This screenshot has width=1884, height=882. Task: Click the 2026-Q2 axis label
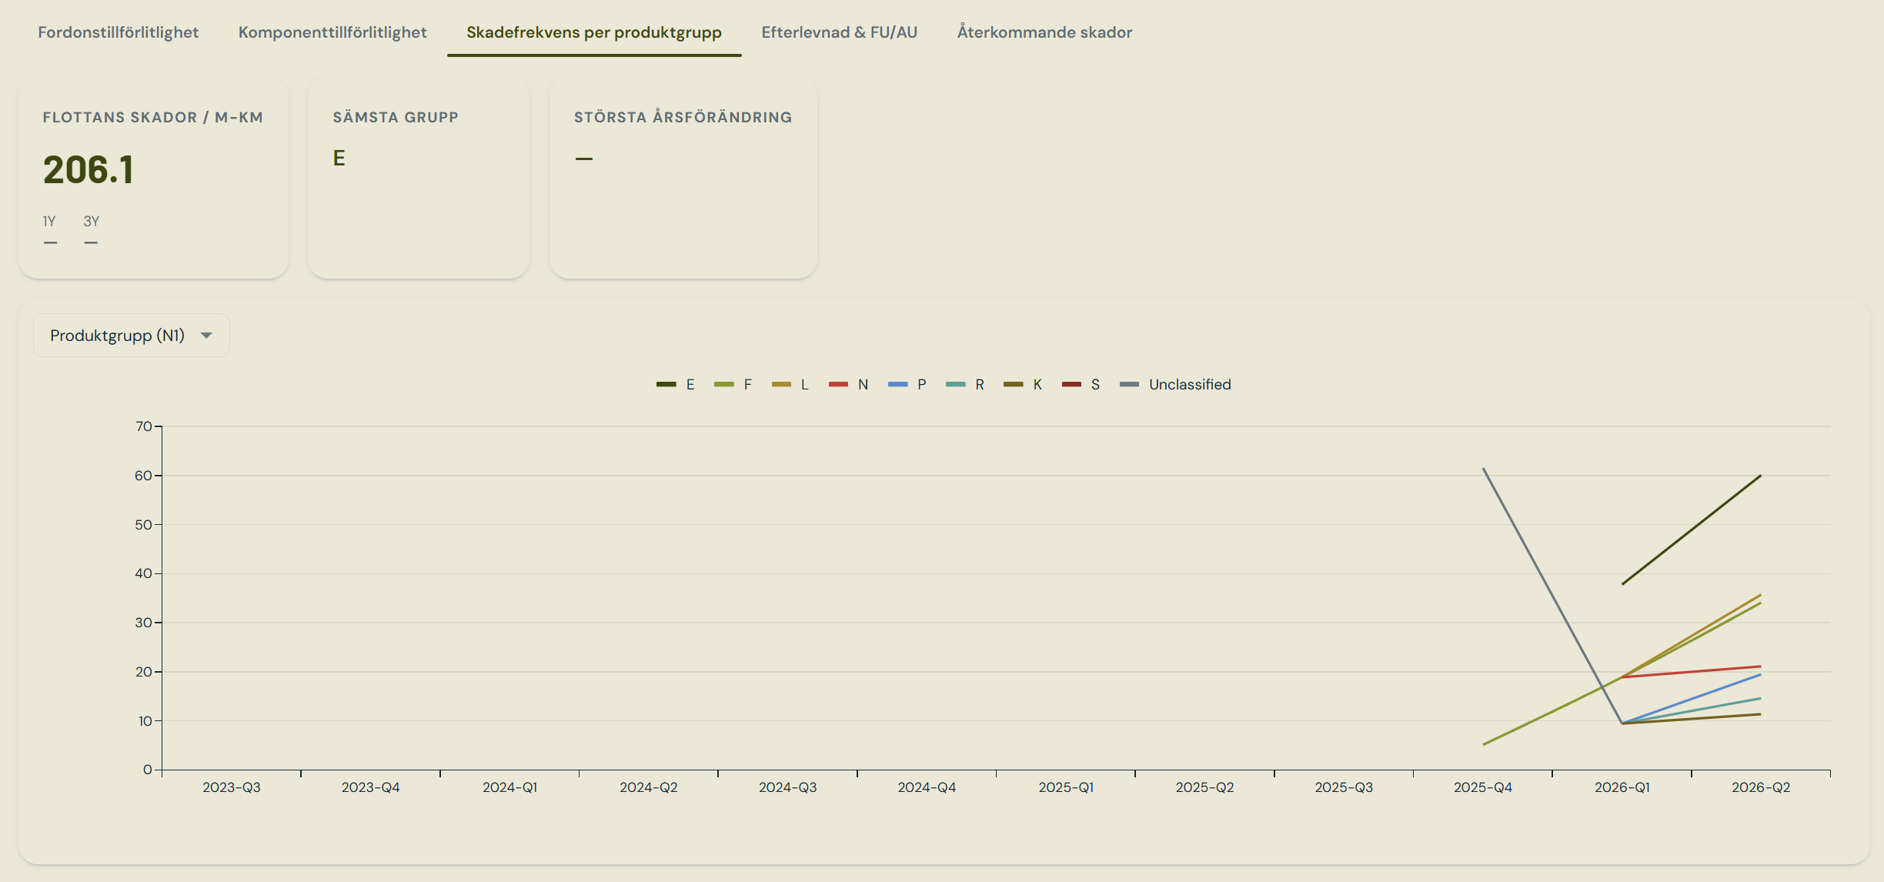pos(1761,787)
